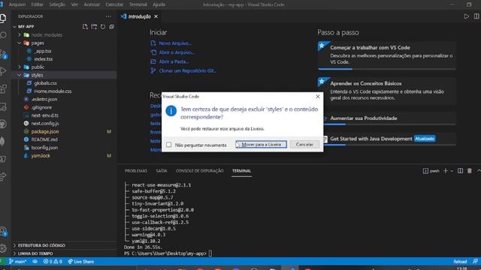Collapse the pages folder
481x270 pixels.
point(20,43)
